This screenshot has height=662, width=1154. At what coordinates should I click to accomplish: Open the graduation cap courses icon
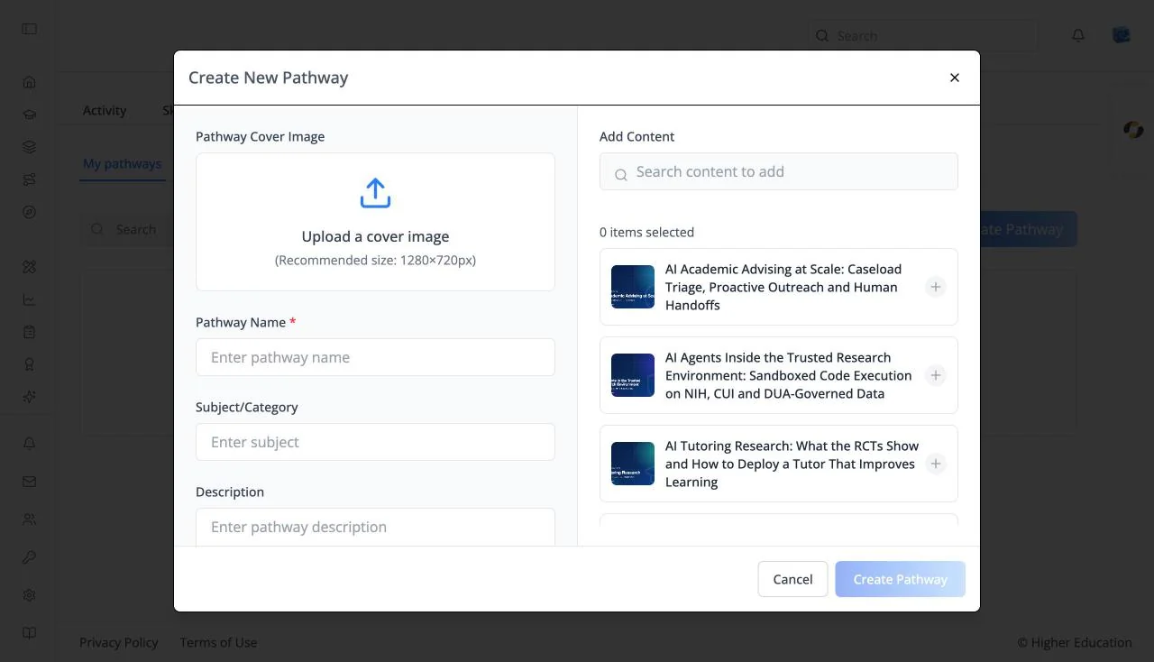(30, 115)
